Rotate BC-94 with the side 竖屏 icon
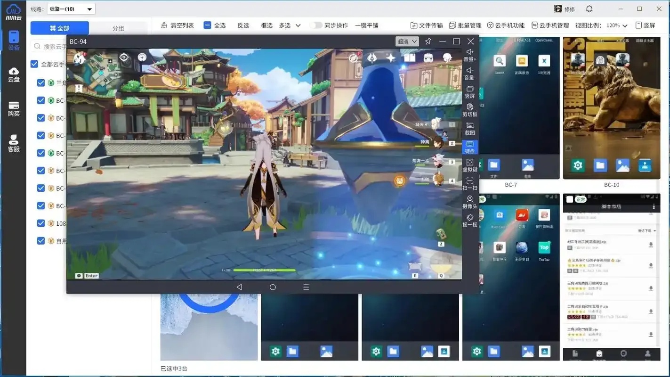 tap(470, 92)
